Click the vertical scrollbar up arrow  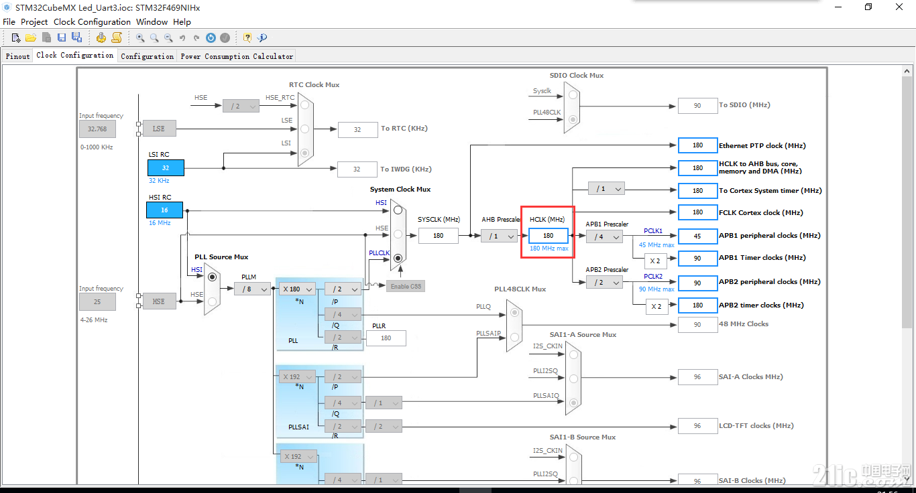pyautogui.click(x=907, y=70)
